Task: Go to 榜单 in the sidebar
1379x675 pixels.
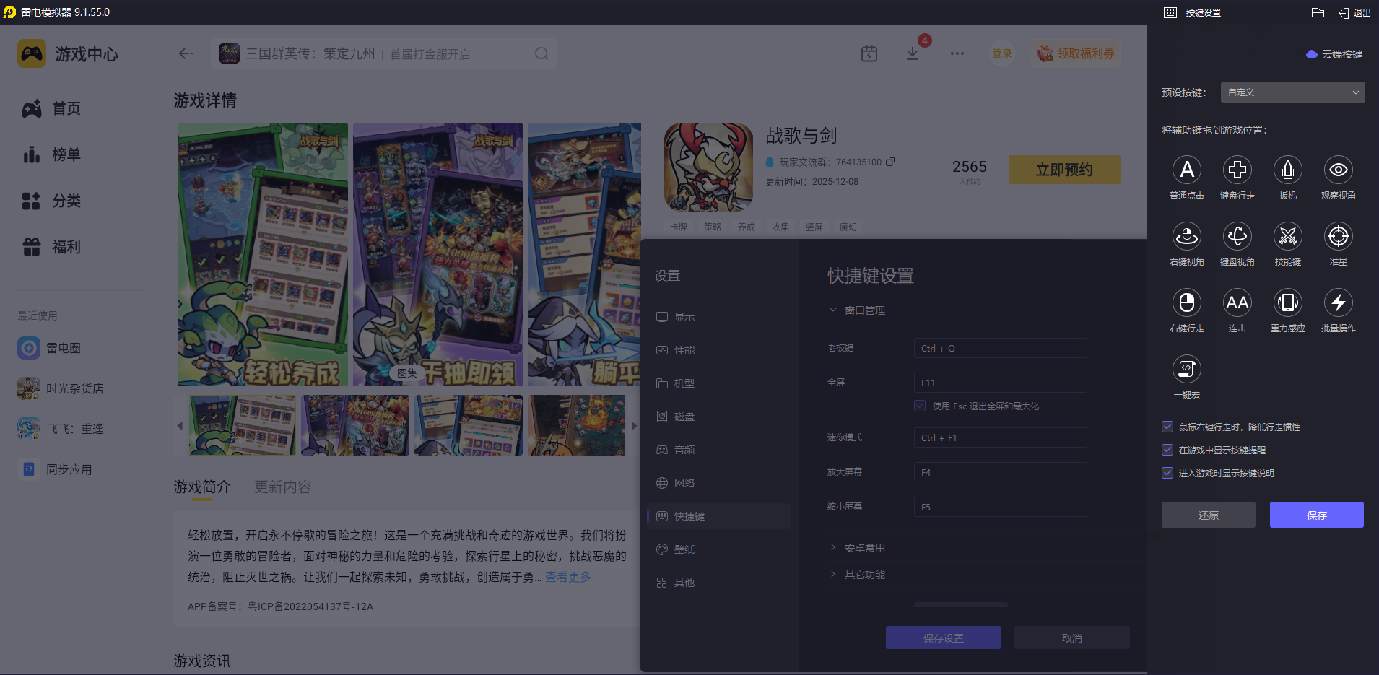Action: pyautogui.click(x=51, y=154)
